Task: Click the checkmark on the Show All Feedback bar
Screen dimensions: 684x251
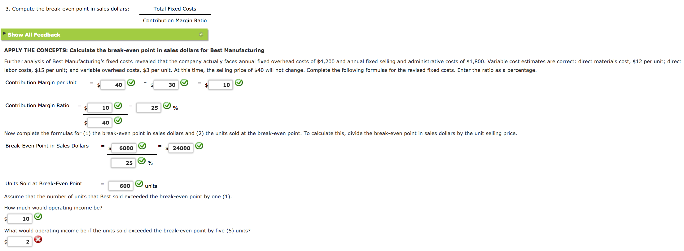Action: (201, 34)
